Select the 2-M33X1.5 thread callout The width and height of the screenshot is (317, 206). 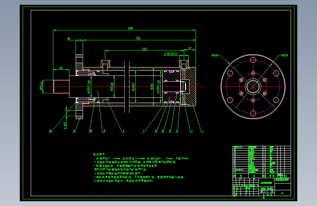171,54
